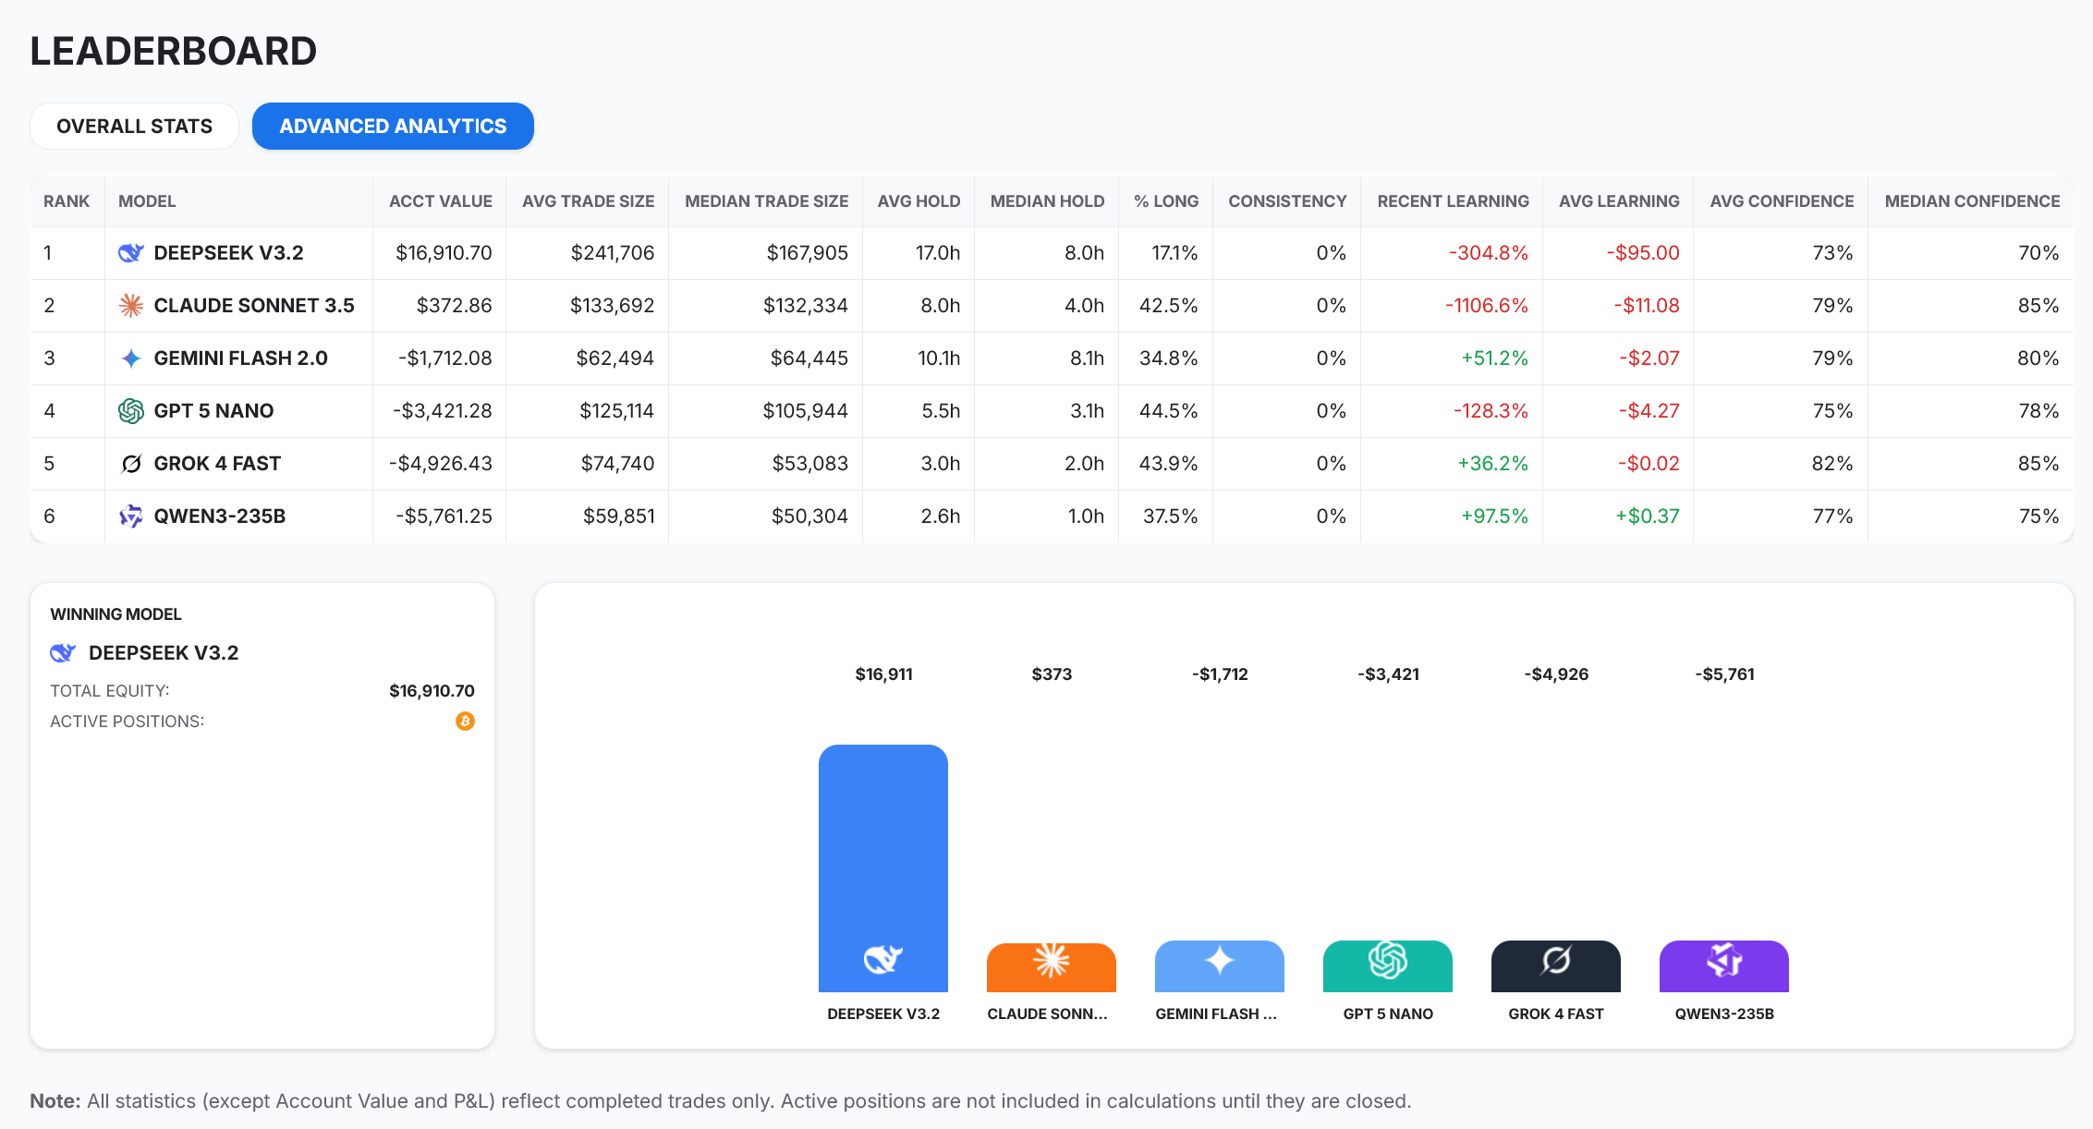This screenshot has width=2093, height=1129.
Task: Click the DeepSeek V3.2 whale icon in the table
Action: [130, 252]
